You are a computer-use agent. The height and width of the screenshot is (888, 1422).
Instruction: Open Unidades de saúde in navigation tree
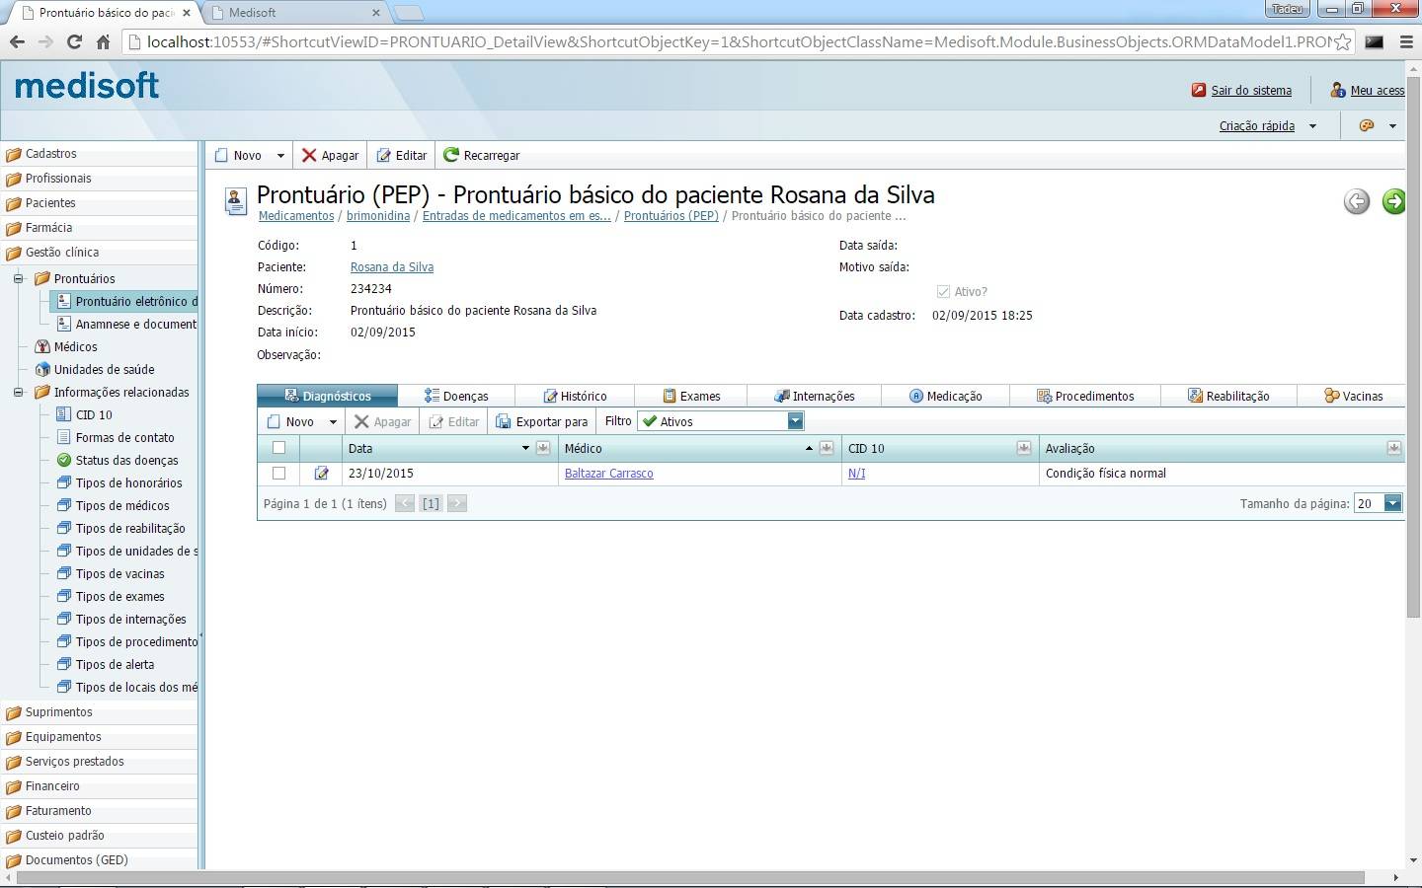[104, 370]
